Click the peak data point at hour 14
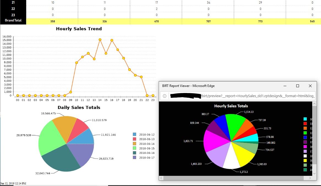 [x=100, y=40]
